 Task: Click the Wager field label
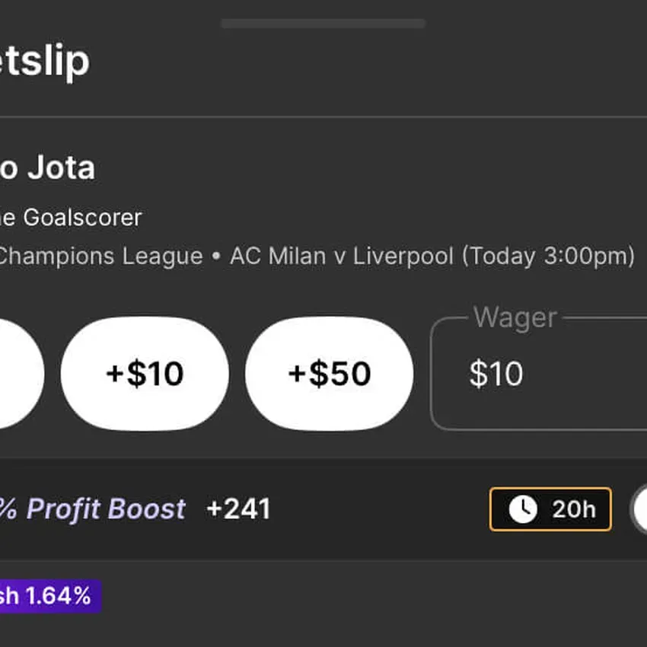click(x=515, y=317)
